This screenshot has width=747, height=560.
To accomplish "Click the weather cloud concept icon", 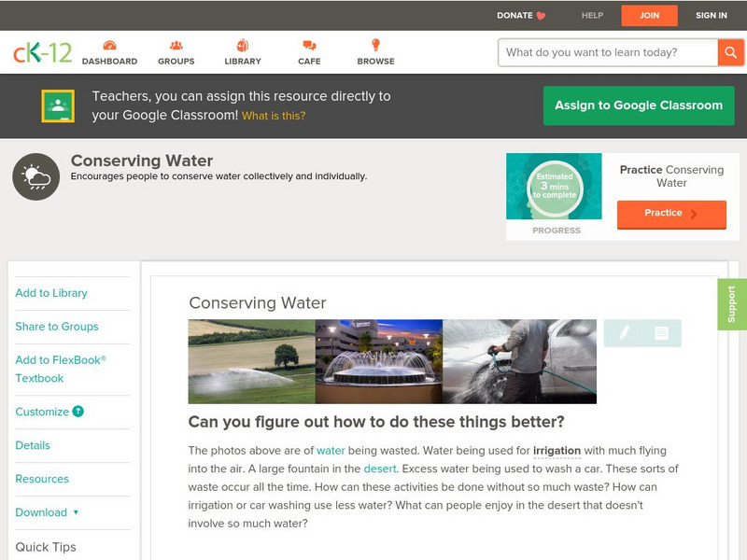I will [x=36, y=176].
